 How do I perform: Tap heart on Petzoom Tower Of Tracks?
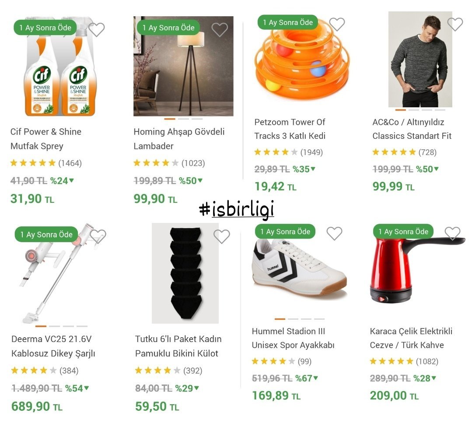(x=337, y=24)
